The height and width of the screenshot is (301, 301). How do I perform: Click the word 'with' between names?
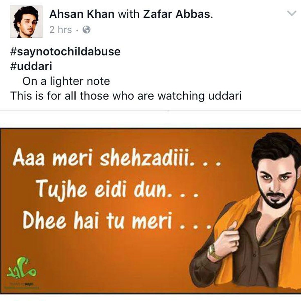129,14
